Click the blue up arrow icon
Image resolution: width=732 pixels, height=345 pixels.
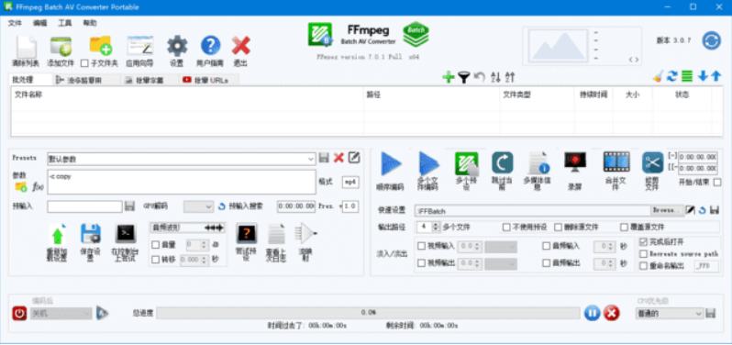coord(716,76)
